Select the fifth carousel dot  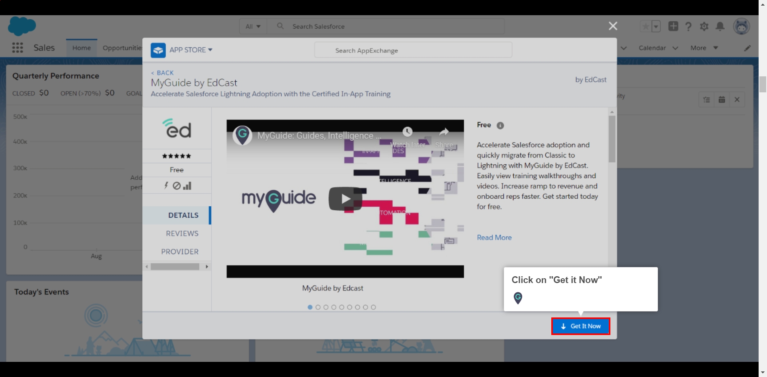coord(342,307)
